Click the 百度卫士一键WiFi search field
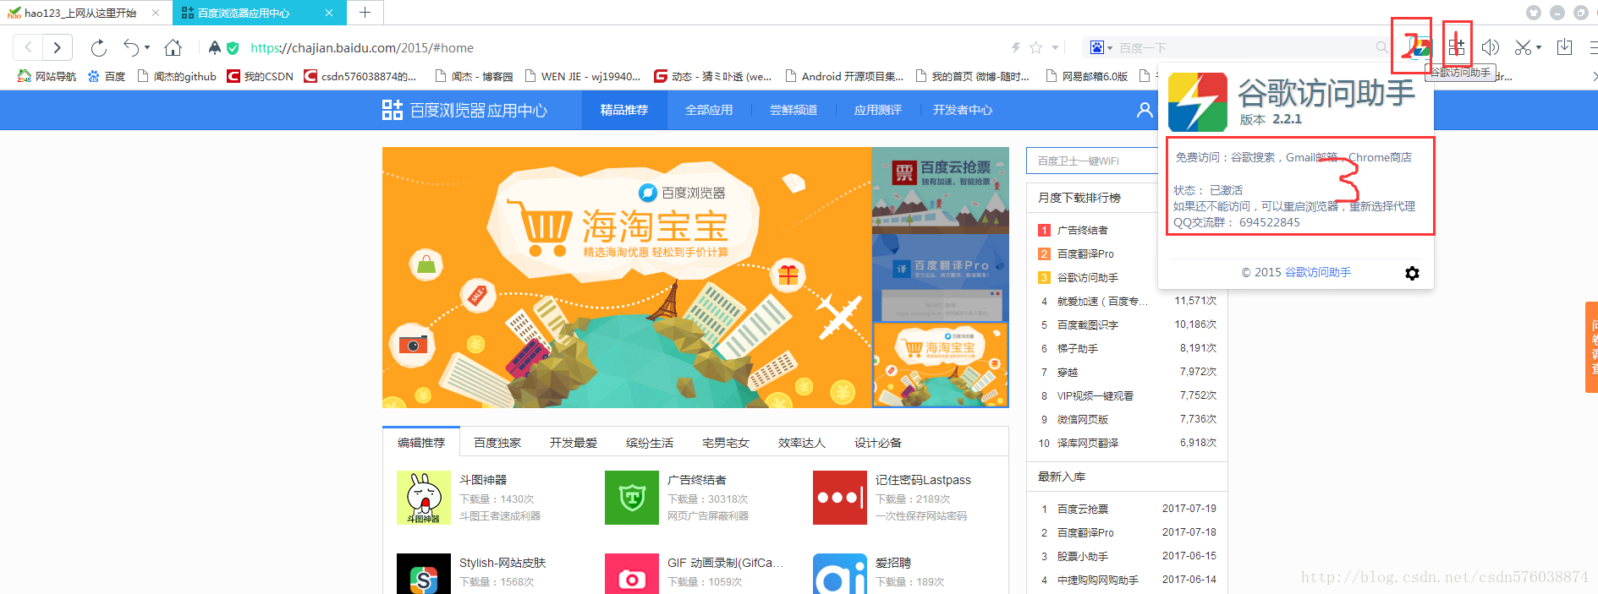1598x594 pixels. pyautogui.click(x=1093, y=161)
